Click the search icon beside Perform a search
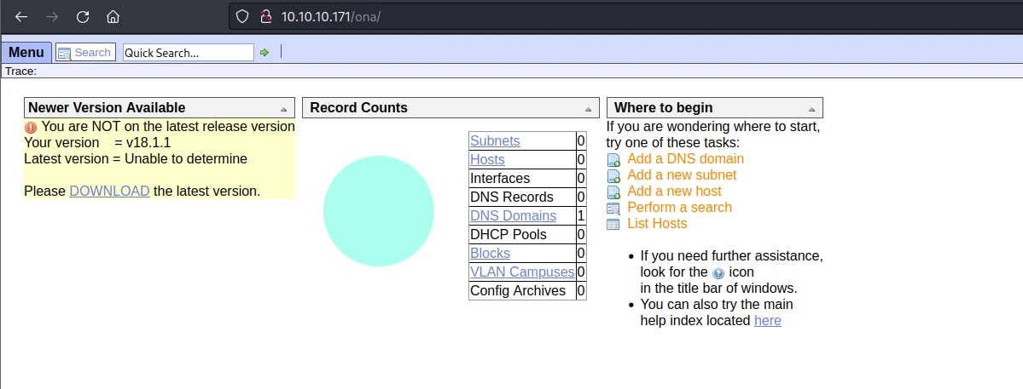 tap(613, 209)
